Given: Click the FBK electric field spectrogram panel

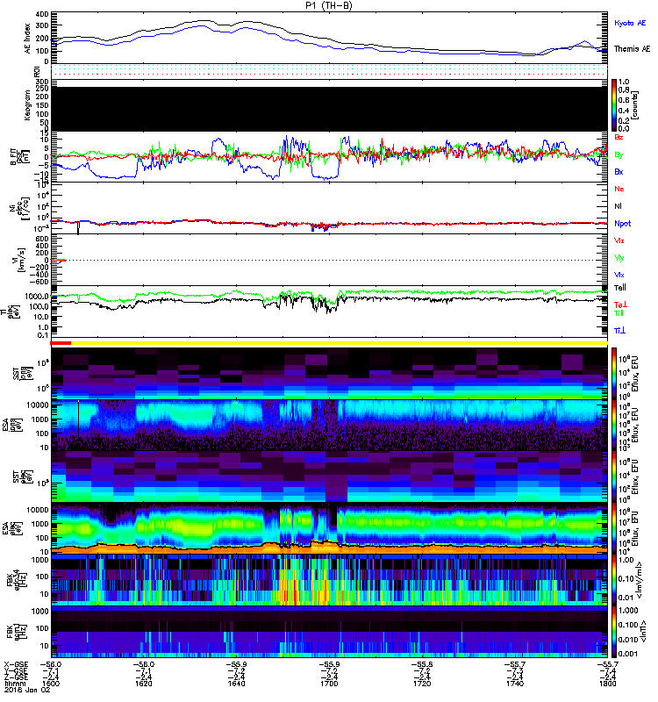Looking at the screenshot, I should [329, 580].
